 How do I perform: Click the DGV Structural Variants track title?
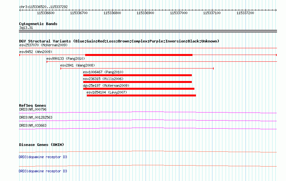(x=119, y=41)
